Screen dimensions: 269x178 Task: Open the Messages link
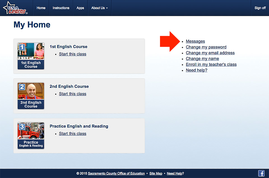195,41
